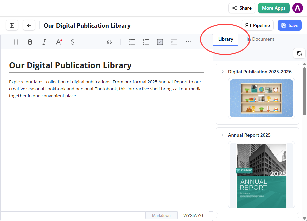Toggle bold formatting in the toolbar
The image size is (307, 221).
(30, 42)
